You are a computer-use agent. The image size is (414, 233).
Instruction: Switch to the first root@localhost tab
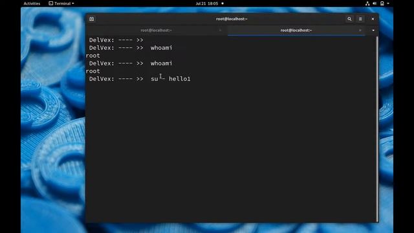coord(156,30)
